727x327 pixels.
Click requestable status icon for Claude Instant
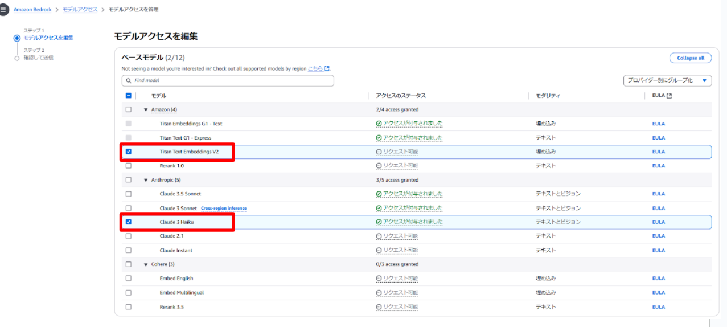[x=379, y=250]
